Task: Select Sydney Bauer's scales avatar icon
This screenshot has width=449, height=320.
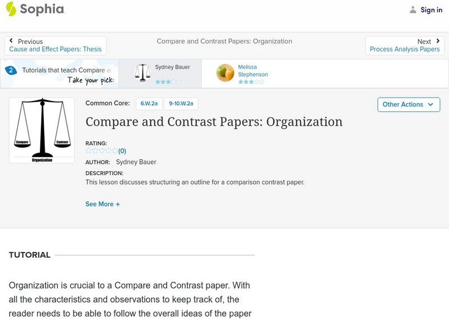Action: click(143, 73)
